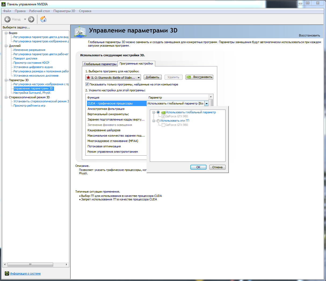Image resolution: width=326 pixels, height=281 pixels.
Task: Click the Восстановить button with NVIDIA logo
Action: tap(199, 77)
